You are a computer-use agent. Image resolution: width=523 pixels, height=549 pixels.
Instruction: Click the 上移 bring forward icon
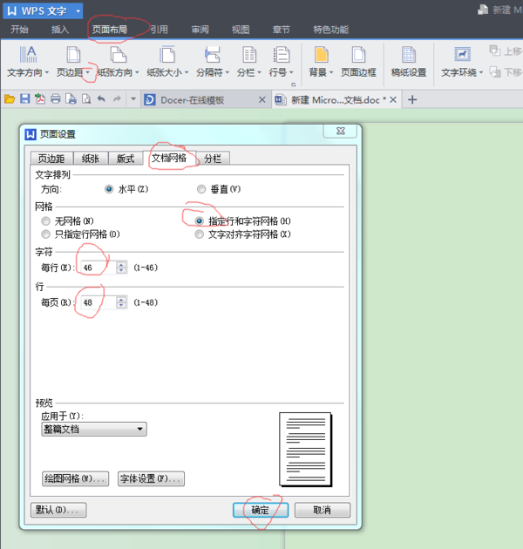494,51
